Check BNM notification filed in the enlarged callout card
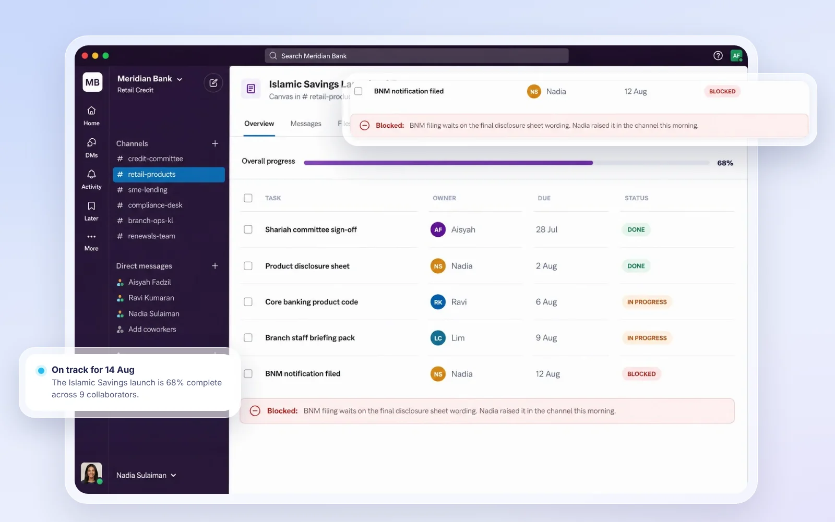The width and height of the screenshot is (835, 522). coord(359,91)
